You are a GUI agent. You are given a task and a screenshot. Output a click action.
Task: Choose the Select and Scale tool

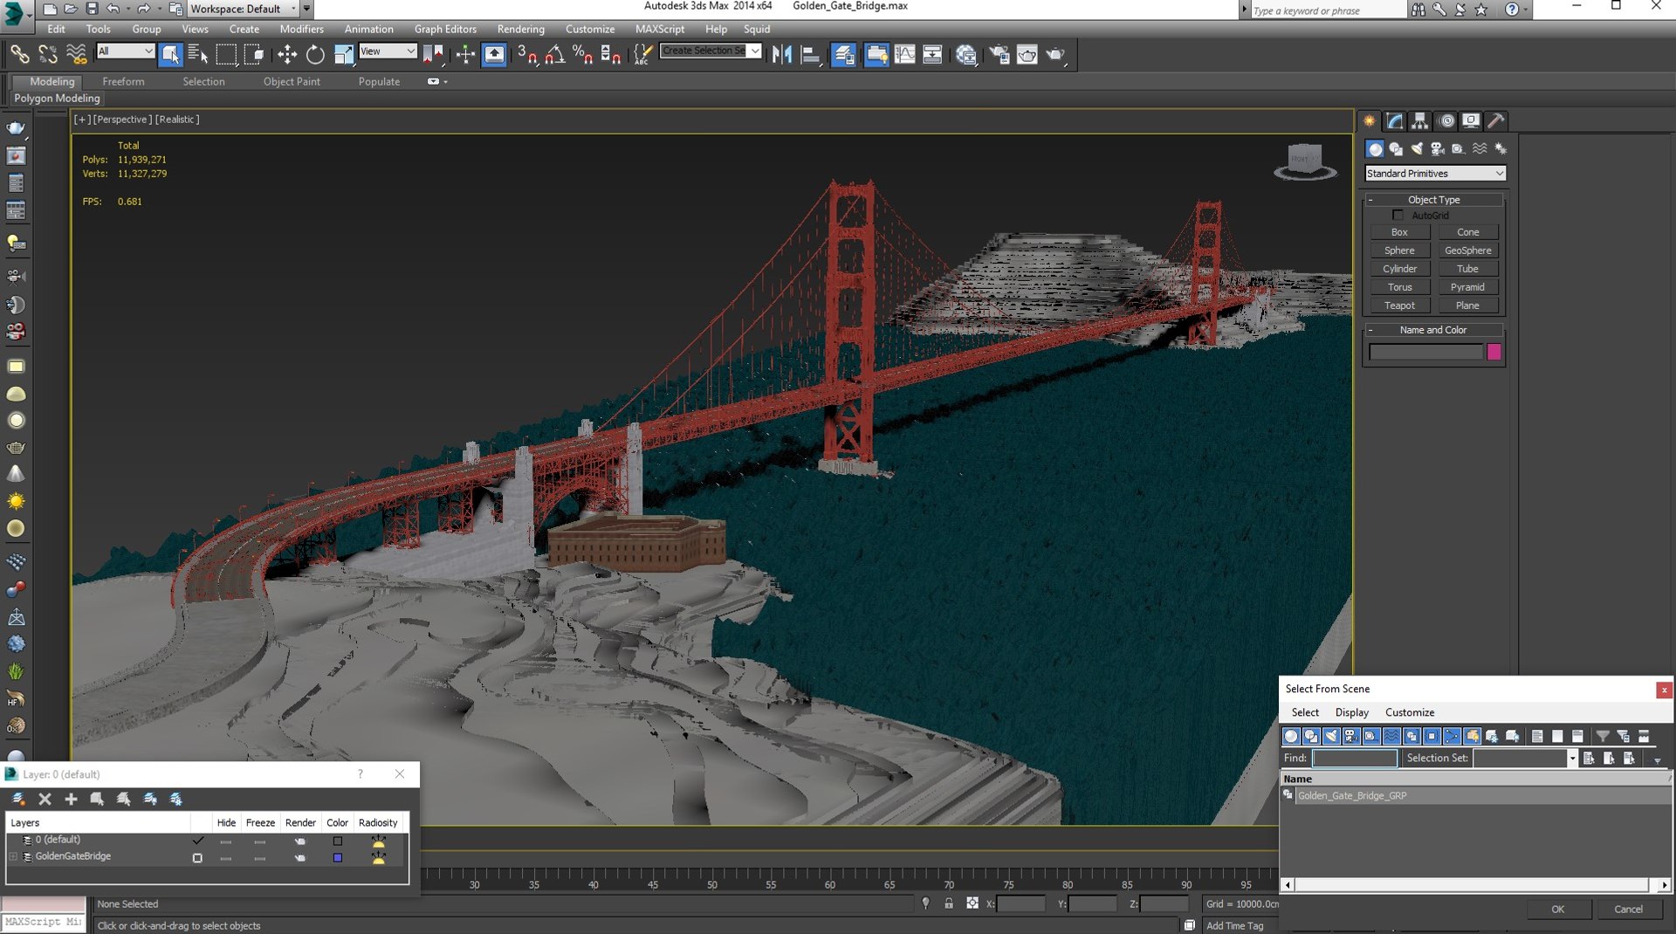coord(344,54)
